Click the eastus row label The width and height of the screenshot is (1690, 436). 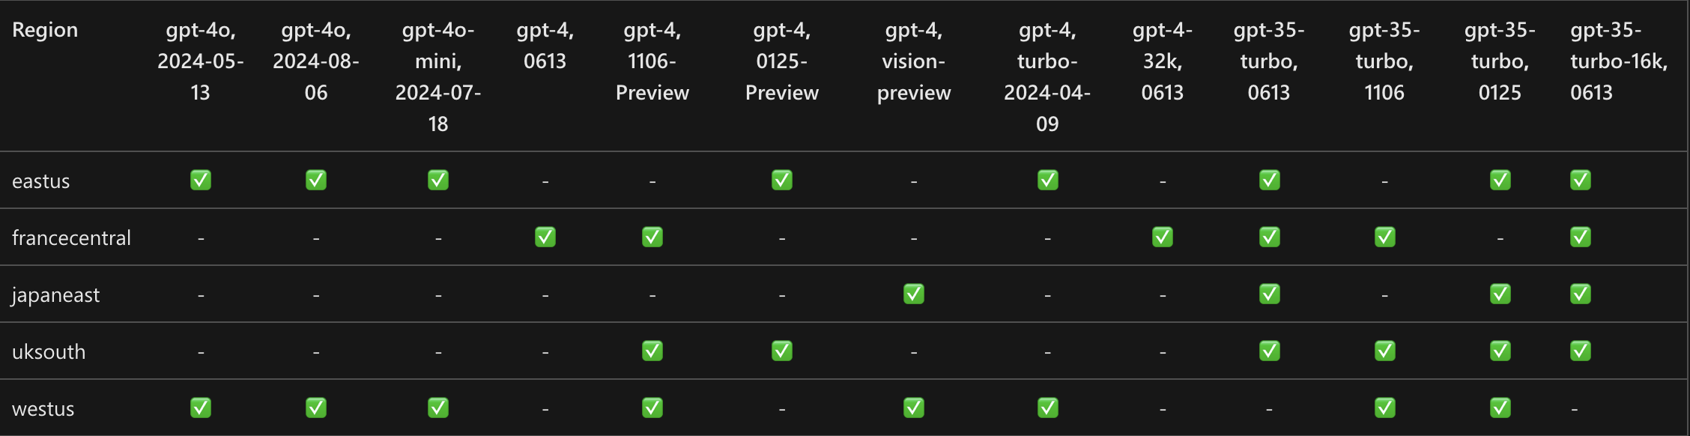[x=41, y=181]
